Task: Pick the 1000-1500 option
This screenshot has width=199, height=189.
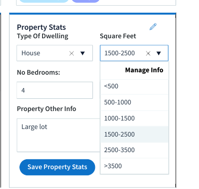Action: pos(134,118)
